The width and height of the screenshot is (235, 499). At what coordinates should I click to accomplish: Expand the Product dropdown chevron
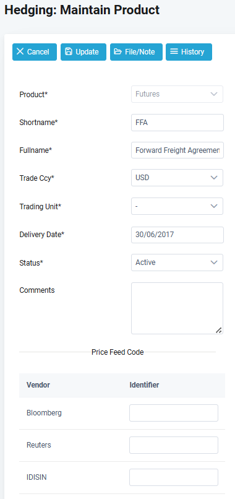coord(214,94)
